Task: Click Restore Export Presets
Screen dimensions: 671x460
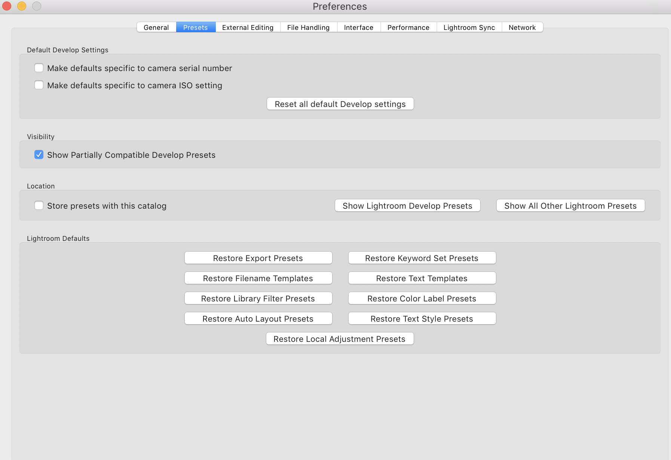Action: 258,258
